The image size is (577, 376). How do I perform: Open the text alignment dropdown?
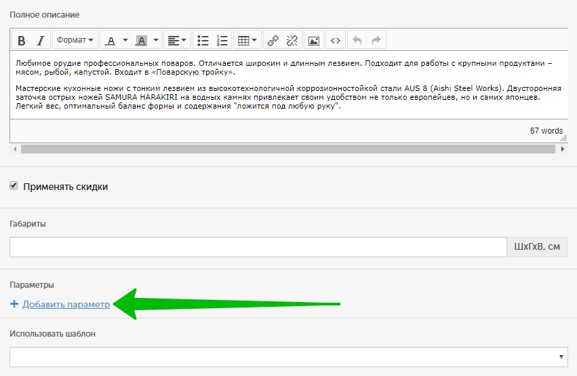(x=177, y=41)
